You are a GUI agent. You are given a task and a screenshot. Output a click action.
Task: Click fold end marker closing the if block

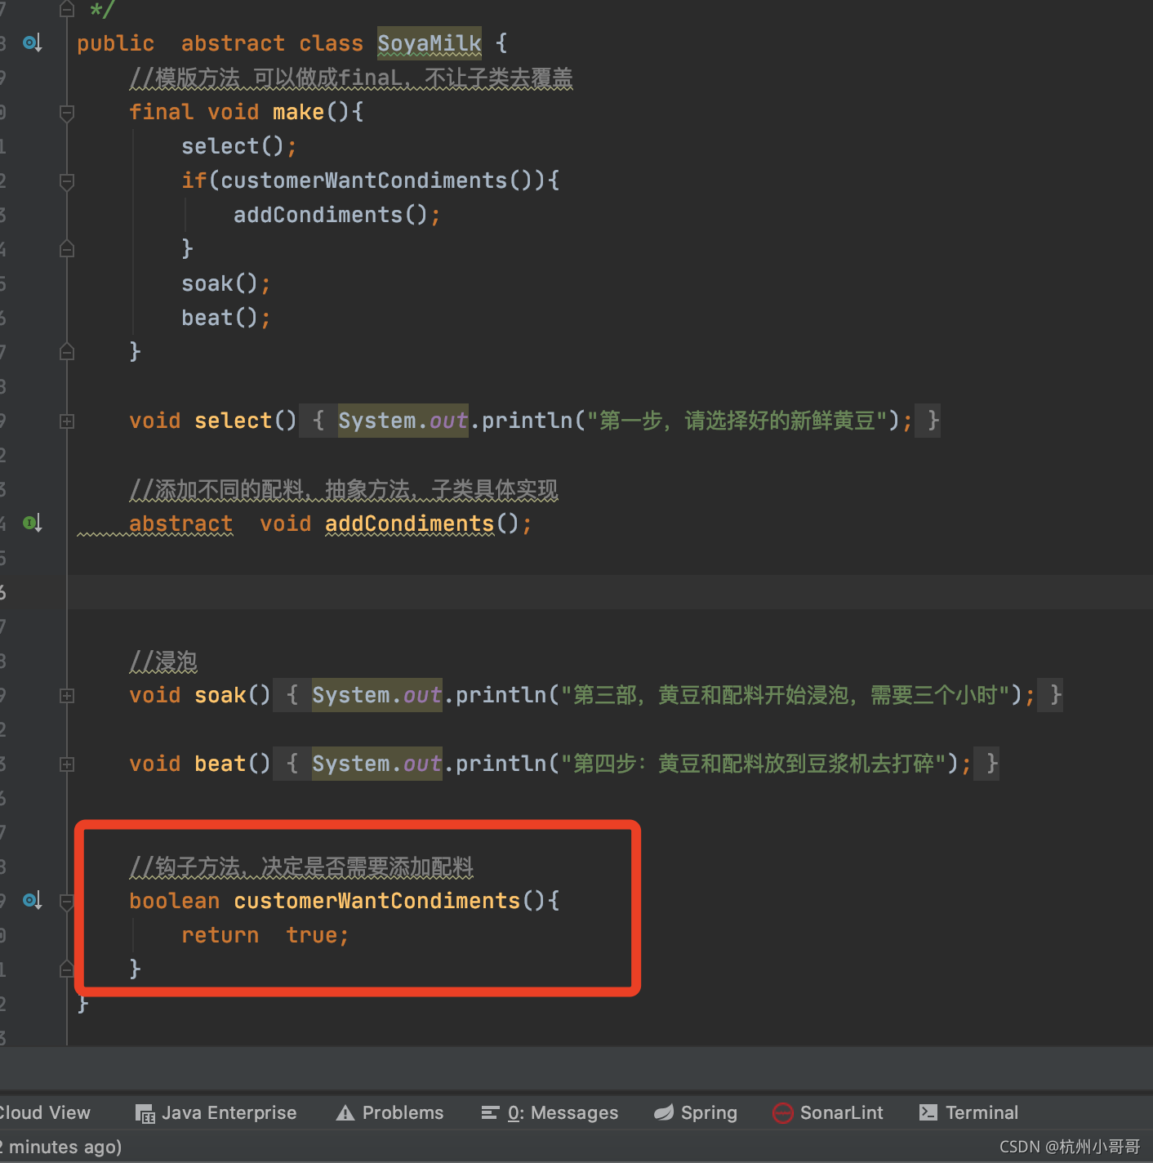coord(67,249)
